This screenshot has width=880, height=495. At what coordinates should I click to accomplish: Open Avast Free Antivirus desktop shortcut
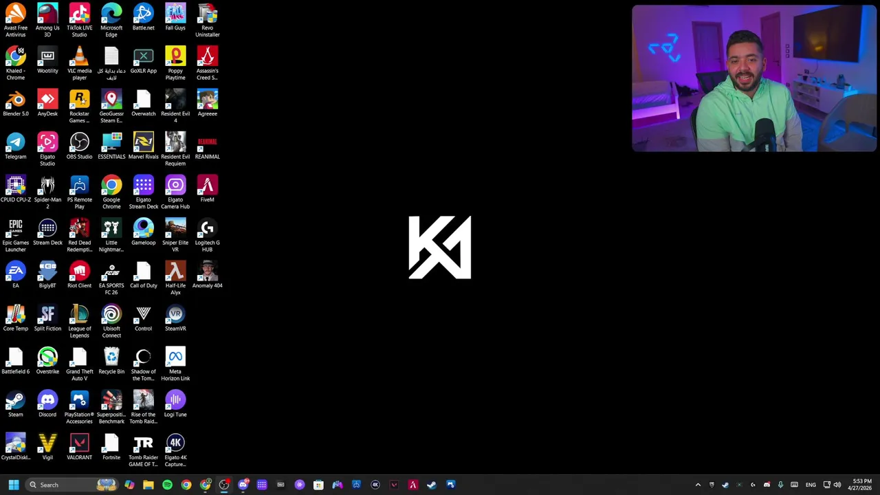[x=15, y=21]
